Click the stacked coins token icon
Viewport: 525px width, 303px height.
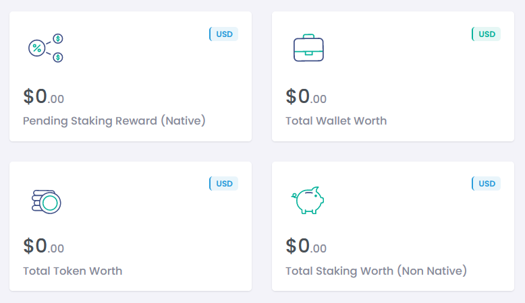point(47,201)
